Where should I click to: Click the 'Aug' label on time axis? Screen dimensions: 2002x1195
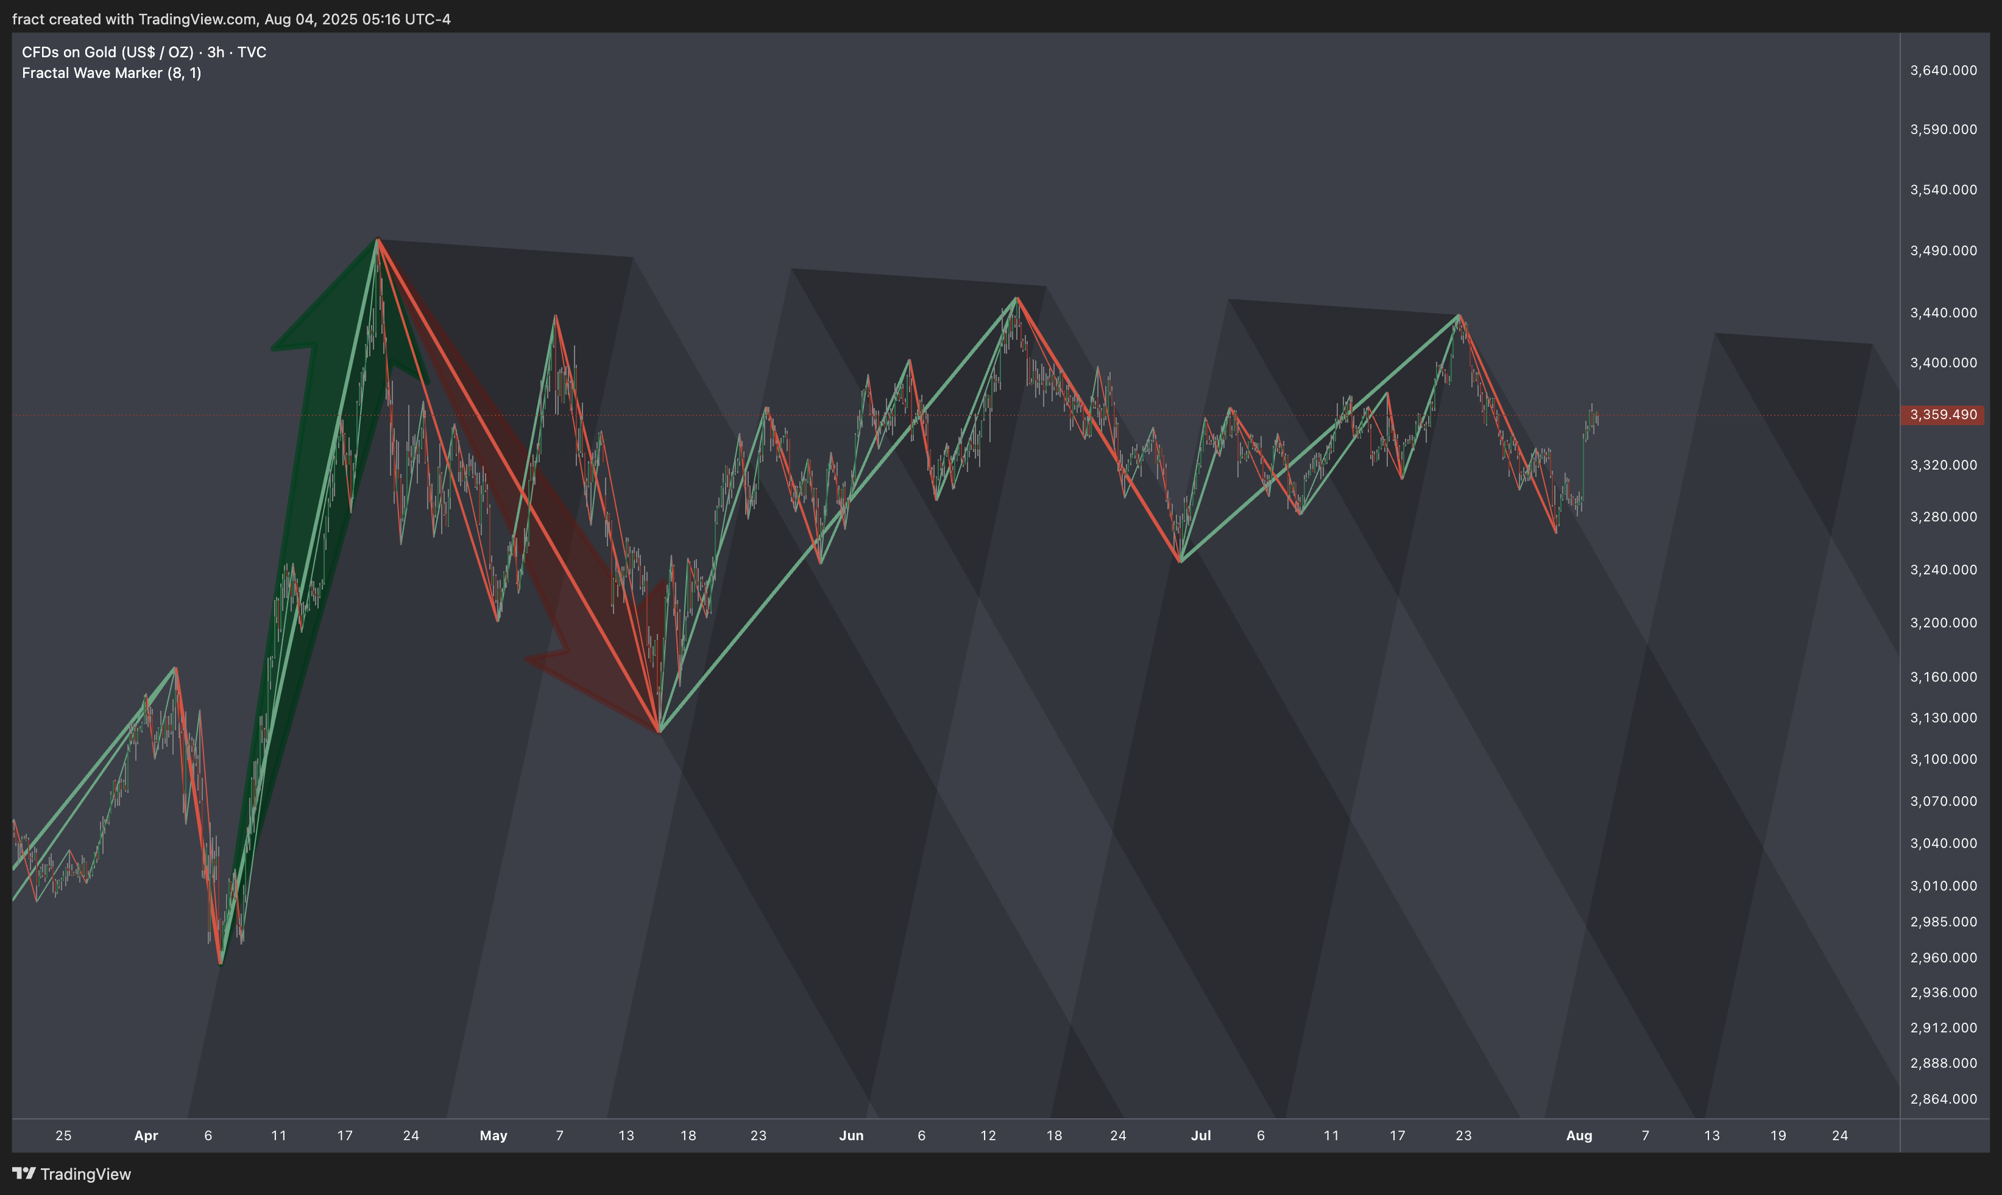tap(1579, 1135)
